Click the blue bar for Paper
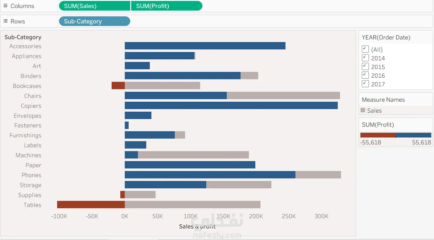434x240 pixels. pos(190,165)
